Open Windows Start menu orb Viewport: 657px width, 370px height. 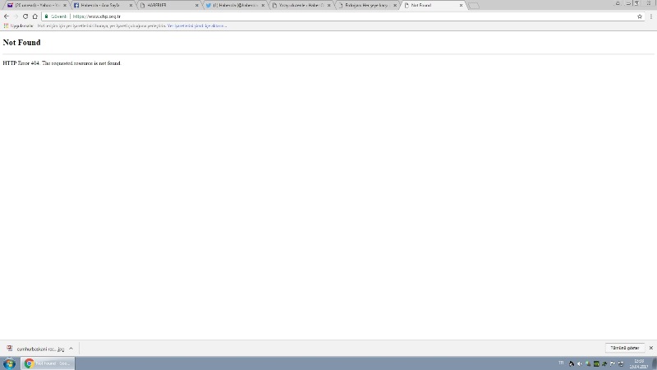click(9, 363)
